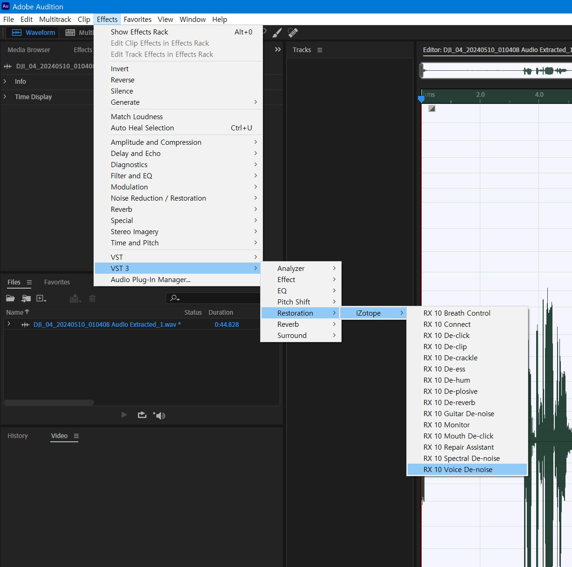Click the waveform overview navigator bar
Image resolution: width=572 pixels, height=567 pixels.
click(496, 71)
